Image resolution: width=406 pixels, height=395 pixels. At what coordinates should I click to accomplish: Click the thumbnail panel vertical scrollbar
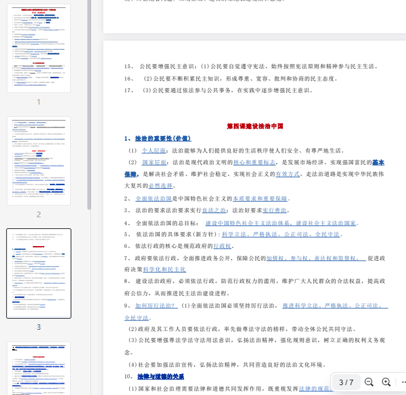[x=90, y=92]
